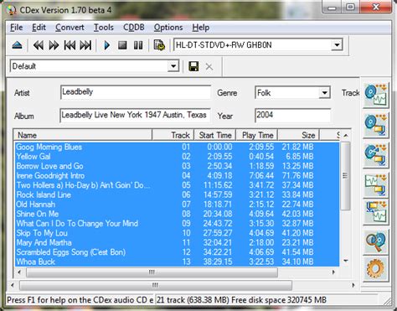Click the Eject CD icon

(x=18, y=45)
